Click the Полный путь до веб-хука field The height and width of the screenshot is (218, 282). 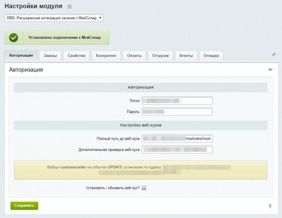point(177,138)
